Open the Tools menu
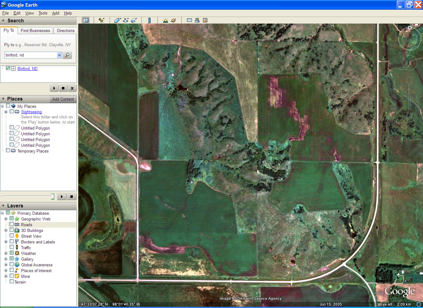 (x=43, y=13)
